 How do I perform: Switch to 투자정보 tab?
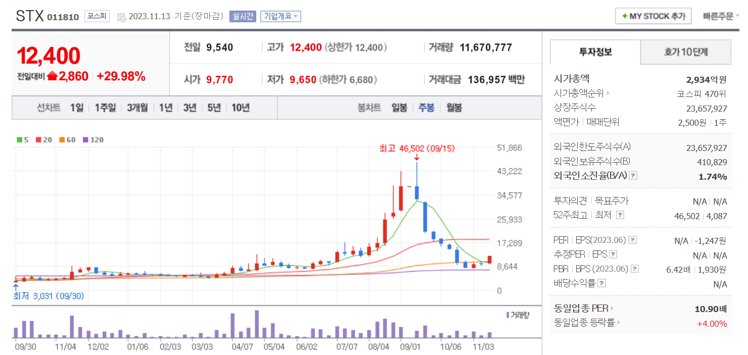point(595,52)
